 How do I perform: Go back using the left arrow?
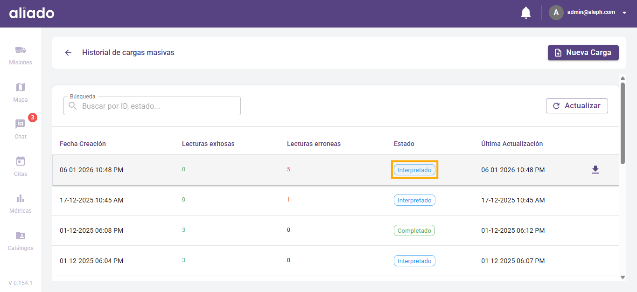[x=68, y=53]
